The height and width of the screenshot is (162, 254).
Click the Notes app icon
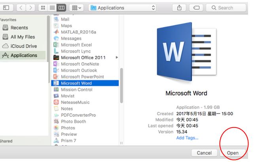[56, 109]
